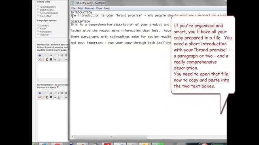Check the Farm-stays option
Image resolution: width=259 pixels, height=145 pixels.
pos(38,15)
